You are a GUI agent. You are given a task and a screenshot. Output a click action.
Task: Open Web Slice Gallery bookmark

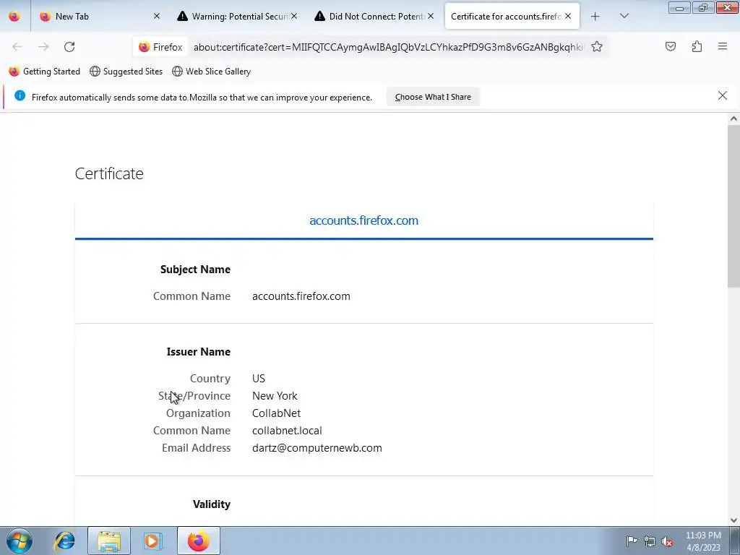212,72
